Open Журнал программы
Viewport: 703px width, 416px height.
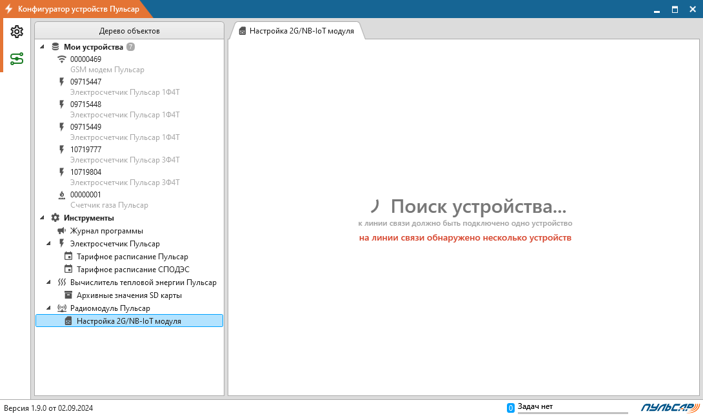(106, 231)
